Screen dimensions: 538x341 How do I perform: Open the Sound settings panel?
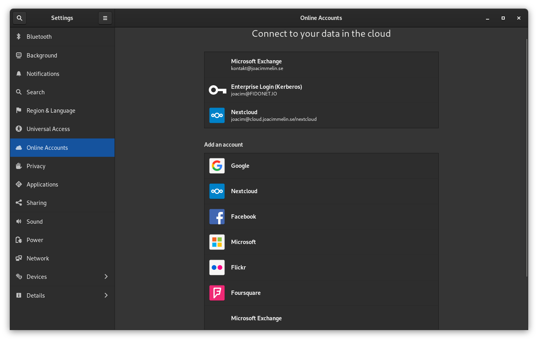click(62, 222)
